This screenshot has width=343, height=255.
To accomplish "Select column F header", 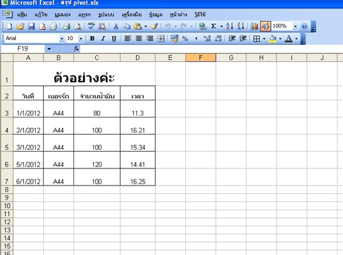I will click(200, 58).
